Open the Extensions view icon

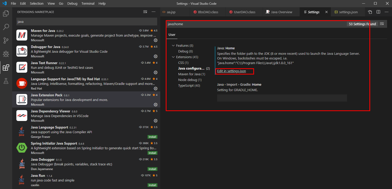click(x=6, y=68)
